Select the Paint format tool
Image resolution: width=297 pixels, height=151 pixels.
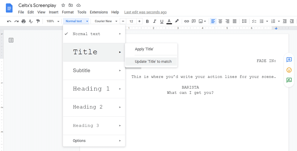click(38, 21)
